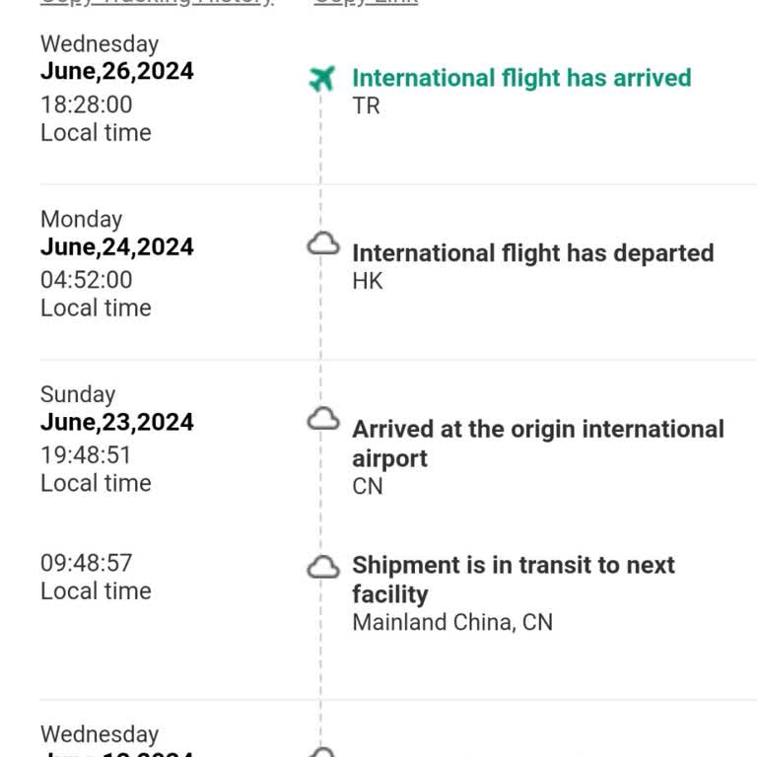Click cloud icon for origin airport arrival
This screenshot has width=757, height=757.
coord(323,420)
